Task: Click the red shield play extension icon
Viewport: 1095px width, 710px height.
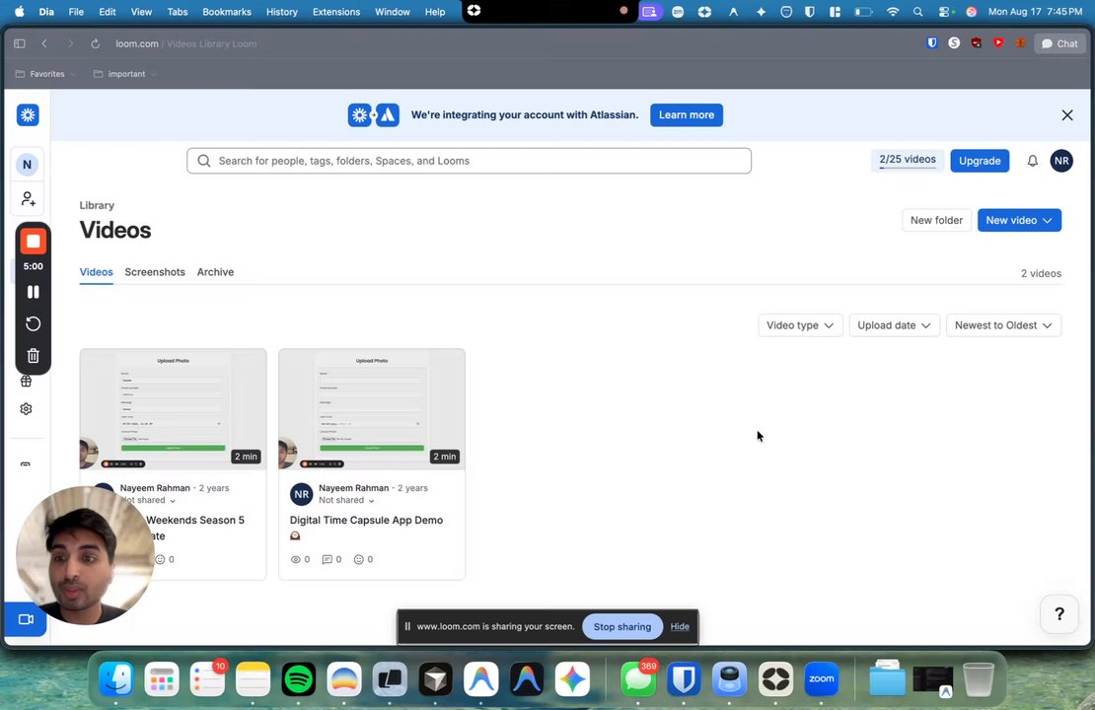Action: pyautogui.click(x=998, y=43)
